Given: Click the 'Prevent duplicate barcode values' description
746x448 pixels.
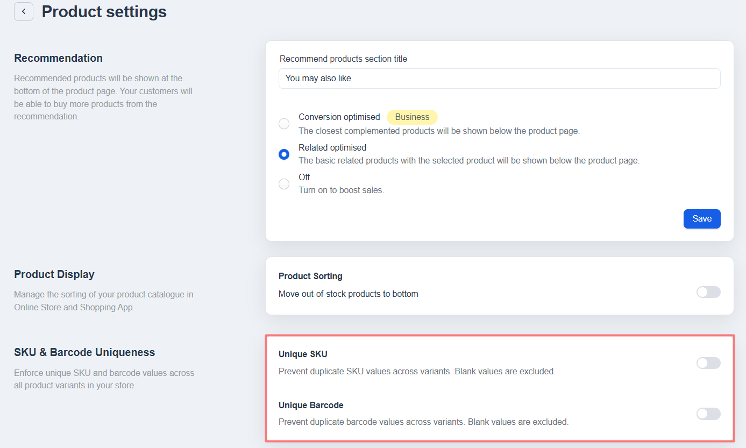Looking at the screenshot, I should [423, 422].
